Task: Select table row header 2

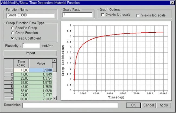Action: coord(9,74)
